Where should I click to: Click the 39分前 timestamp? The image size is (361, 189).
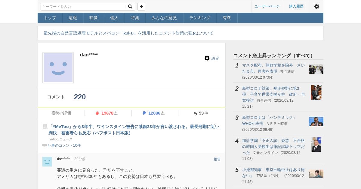(80, 159)
